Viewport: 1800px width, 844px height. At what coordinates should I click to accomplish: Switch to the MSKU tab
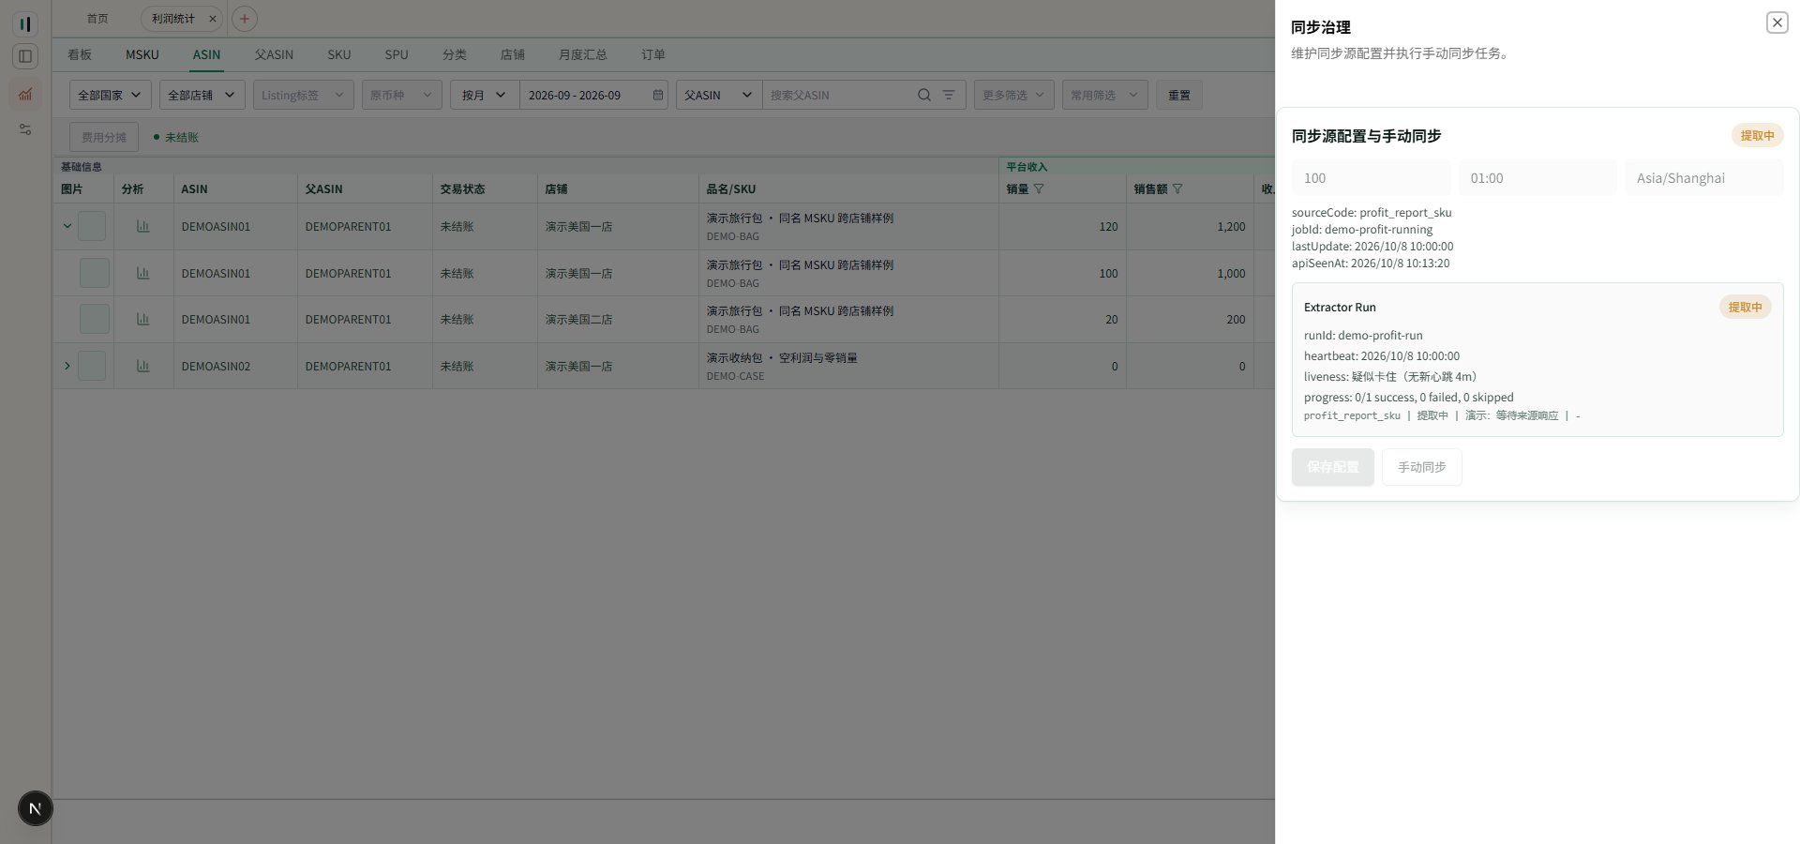coord(142,54)
